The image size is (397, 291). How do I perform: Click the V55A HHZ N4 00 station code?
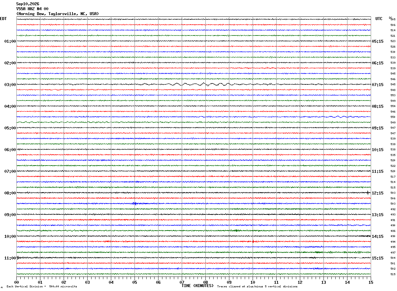(32, 9)
